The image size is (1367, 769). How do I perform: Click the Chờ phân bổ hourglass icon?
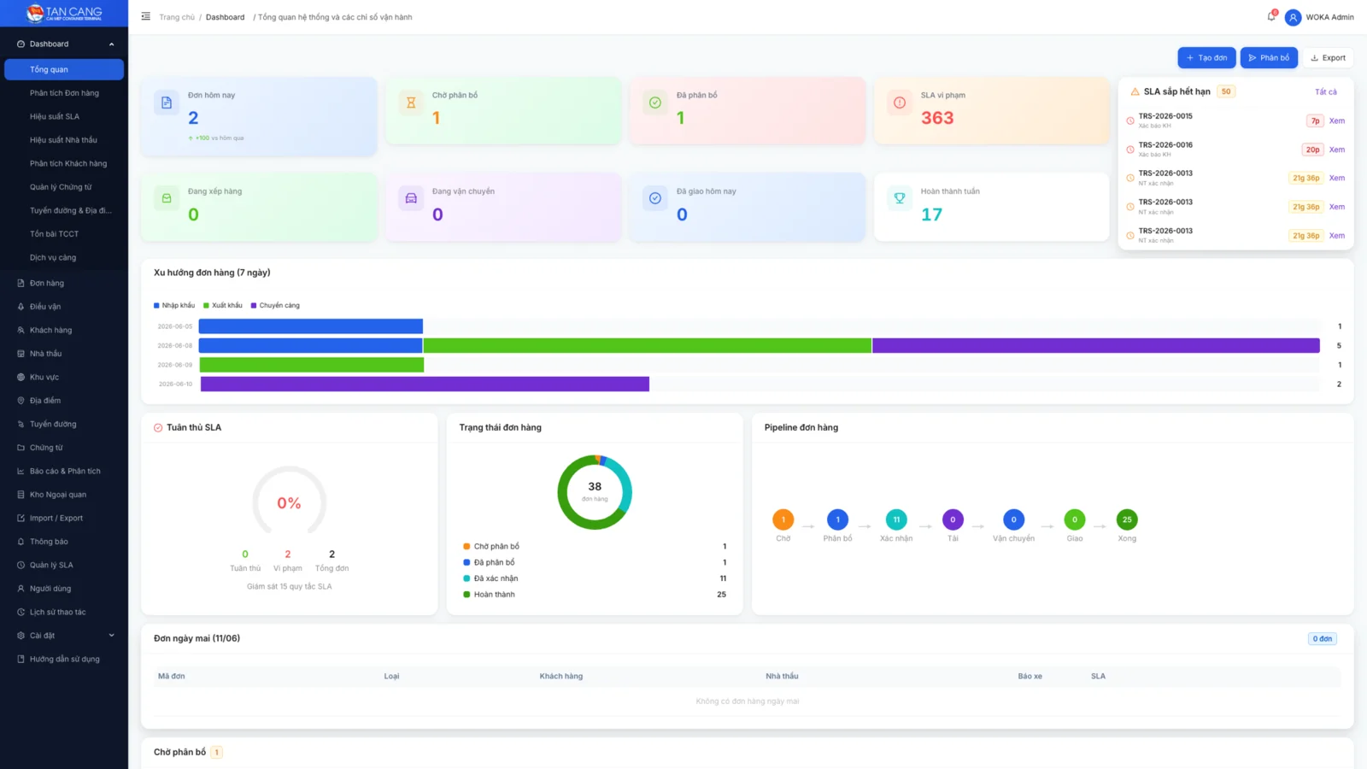point(411,103)
